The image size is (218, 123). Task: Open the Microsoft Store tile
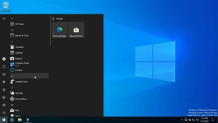[x=76, y=30]
